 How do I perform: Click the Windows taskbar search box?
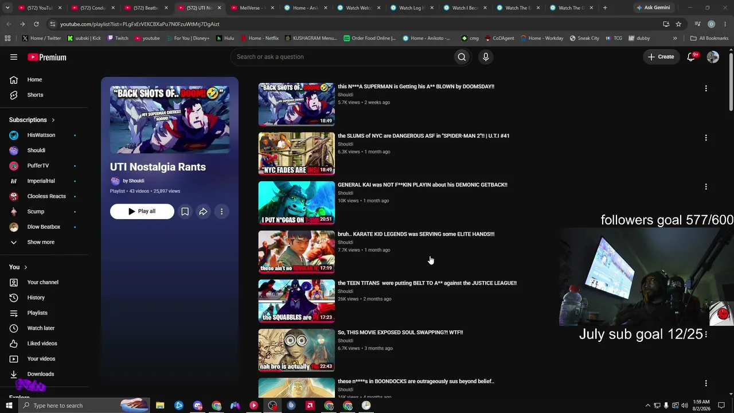(84, 406)
